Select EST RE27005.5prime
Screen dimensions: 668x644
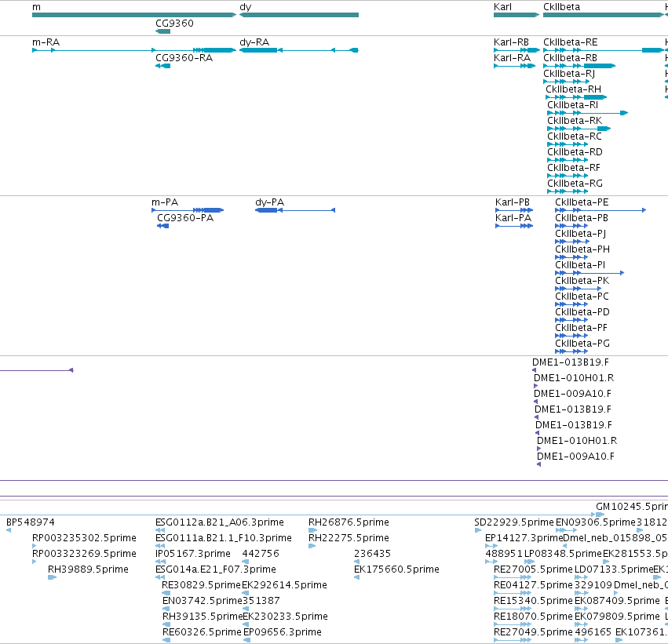pos(533,569)
